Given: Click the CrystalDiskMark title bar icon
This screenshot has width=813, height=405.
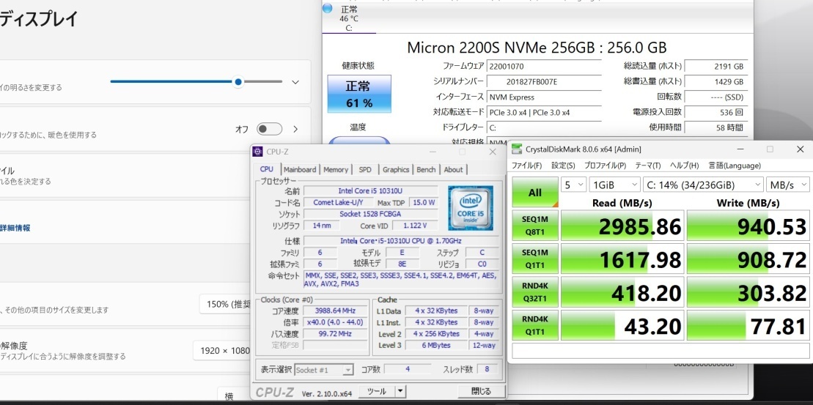Looking at the screenshot, I should click(x=517, y=149).
